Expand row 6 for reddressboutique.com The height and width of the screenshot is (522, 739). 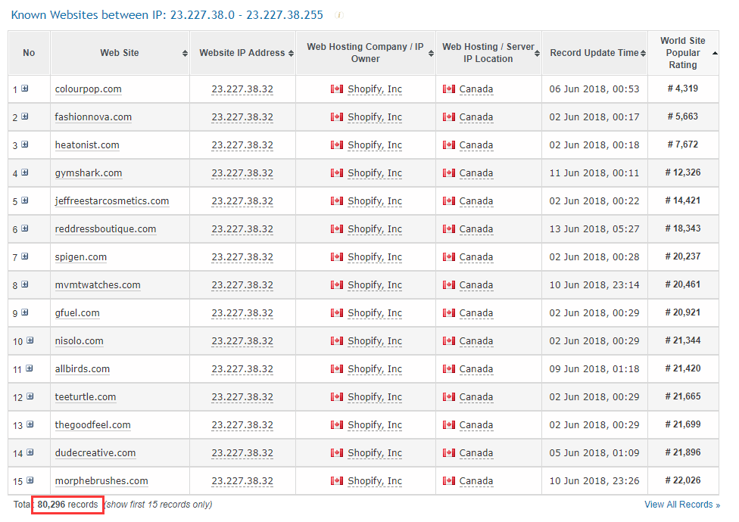pos(24,228)
